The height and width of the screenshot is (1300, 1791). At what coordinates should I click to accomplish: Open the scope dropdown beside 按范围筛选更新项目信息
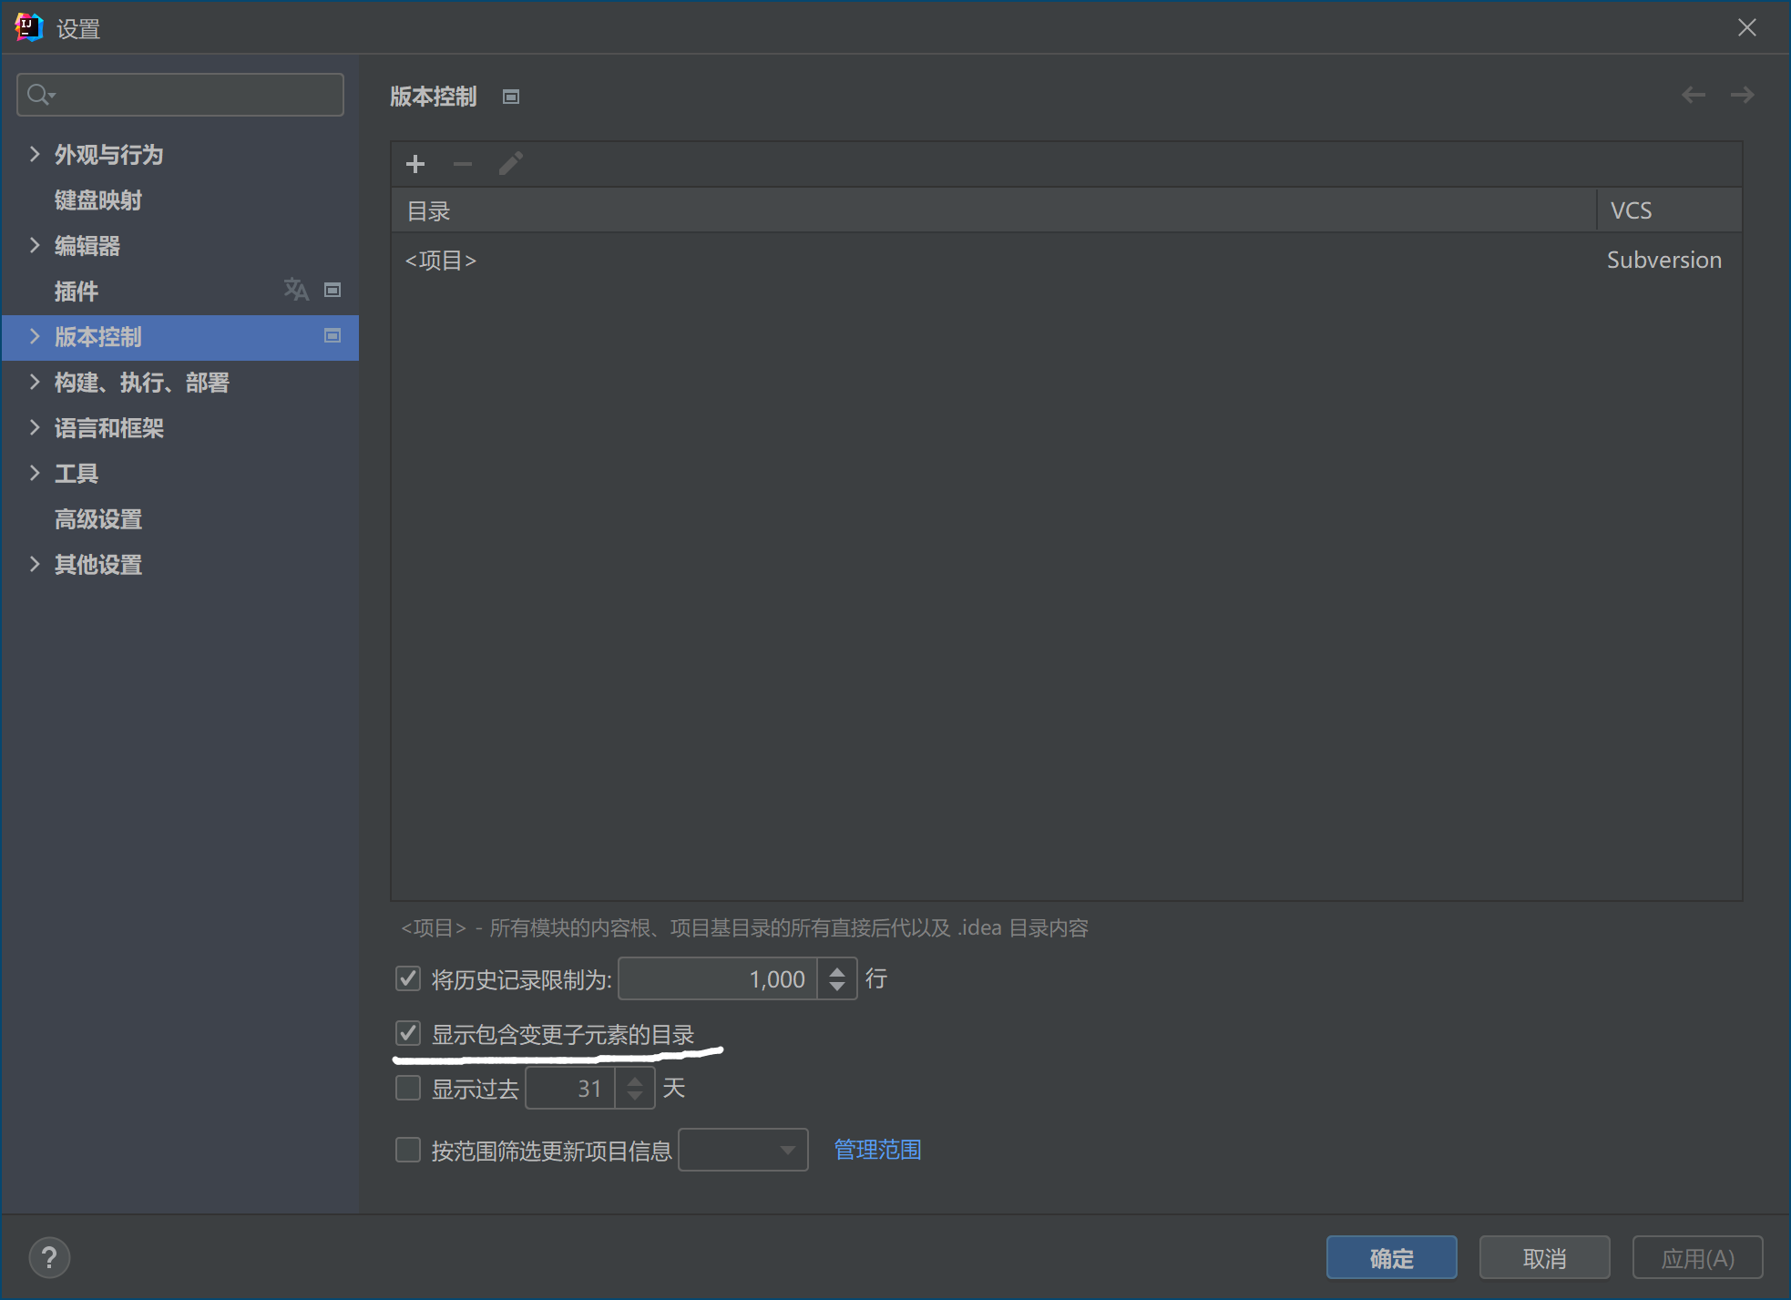(743, 1150)
